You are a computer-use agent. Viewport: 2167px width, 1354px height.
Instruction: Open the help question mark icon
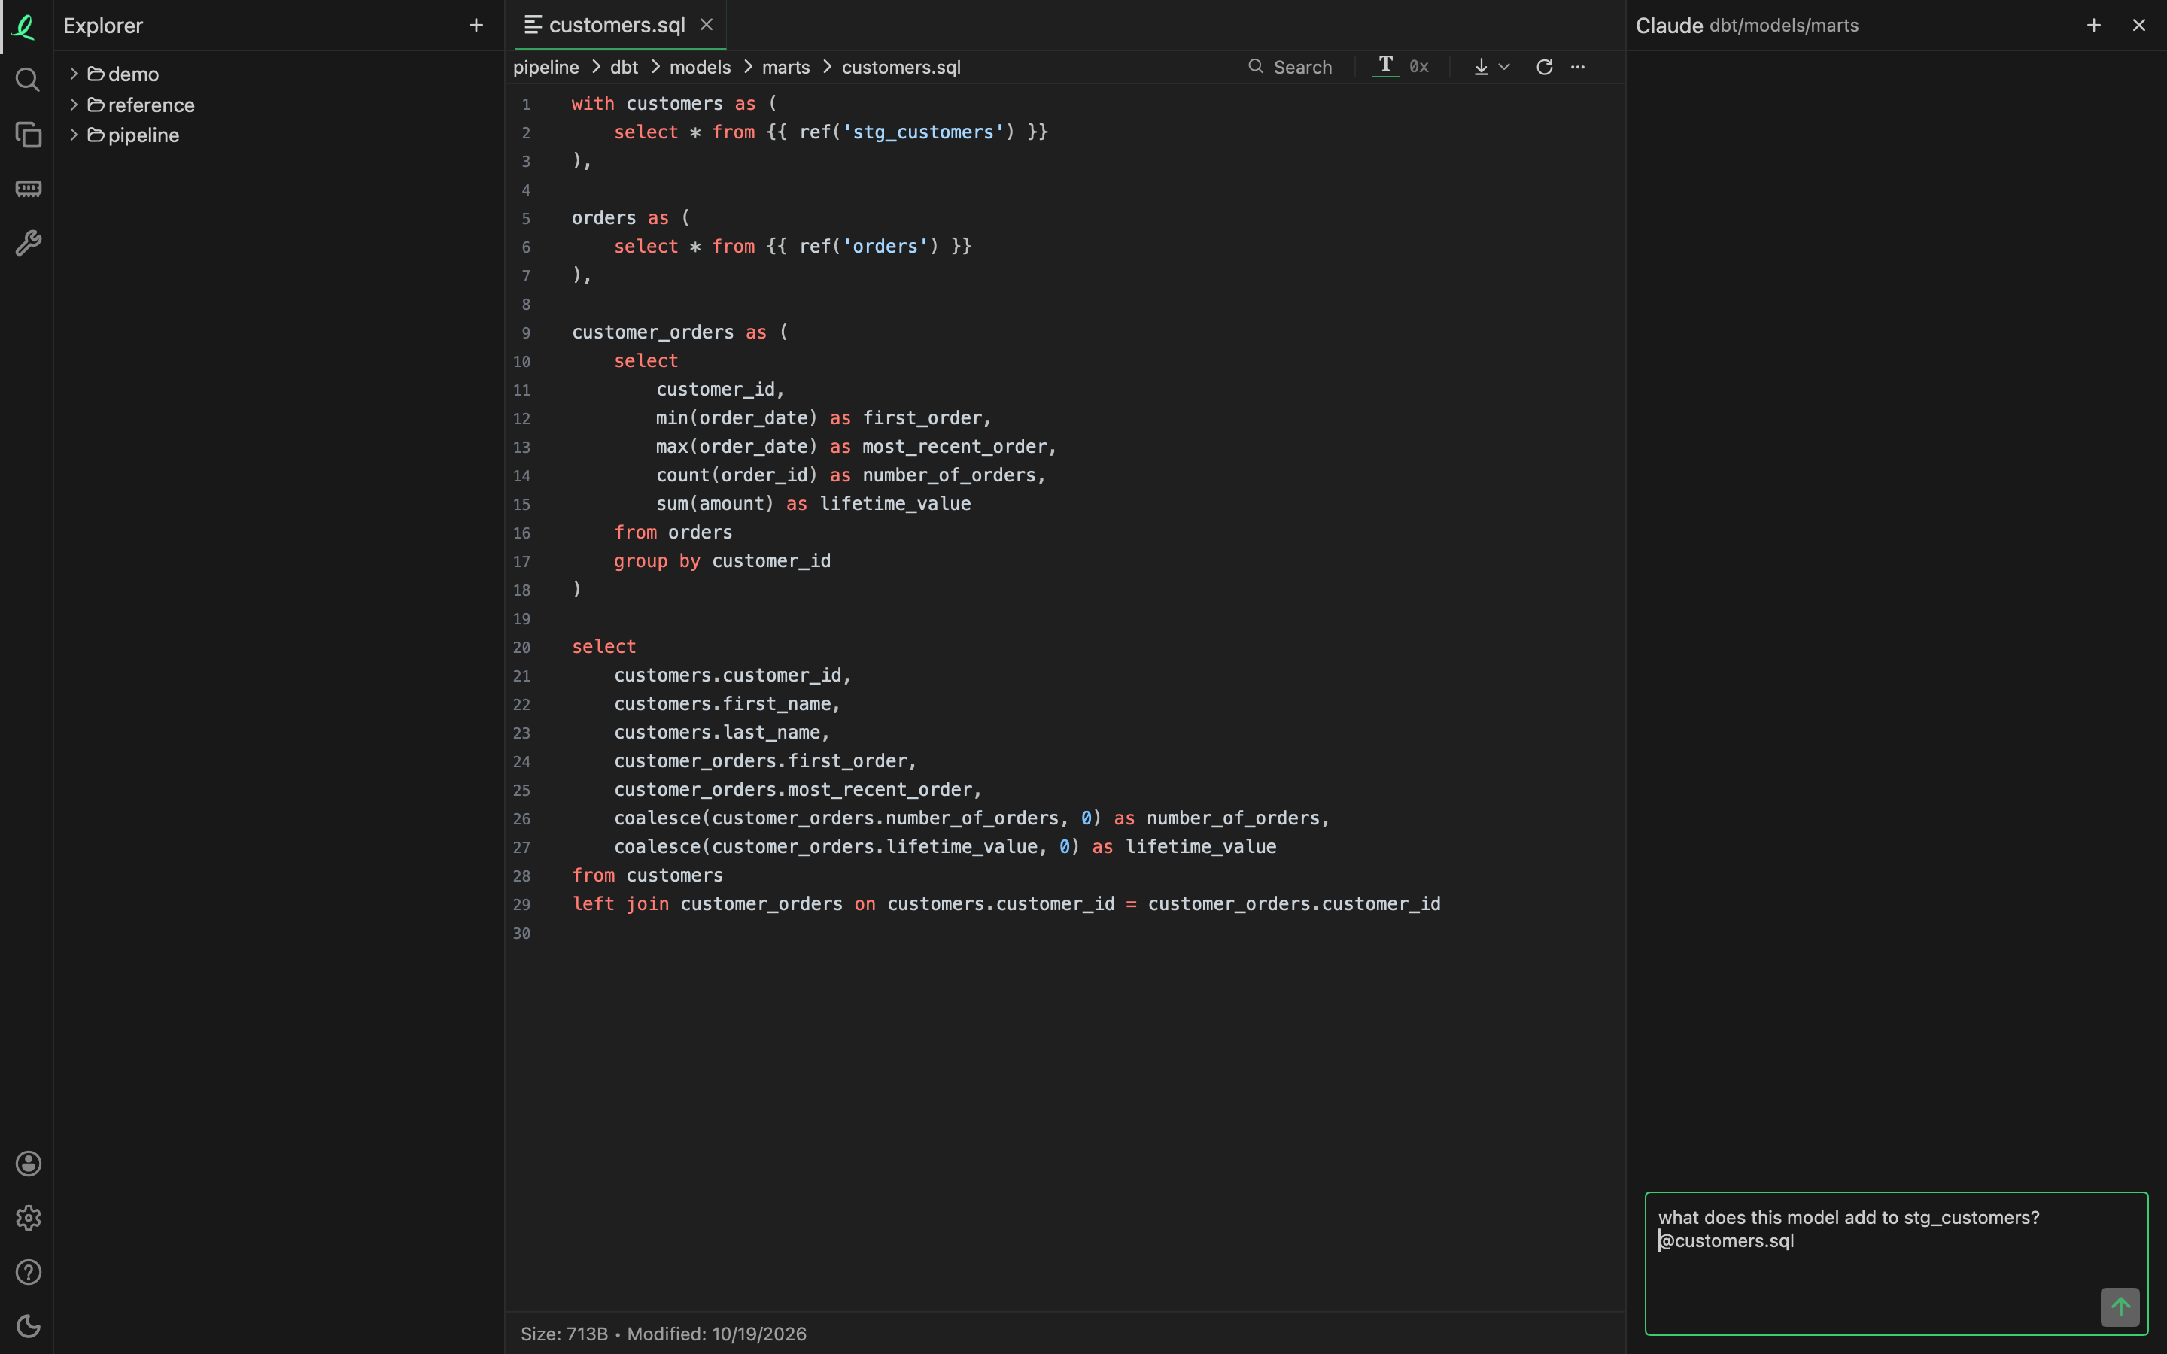(28, 1271)
